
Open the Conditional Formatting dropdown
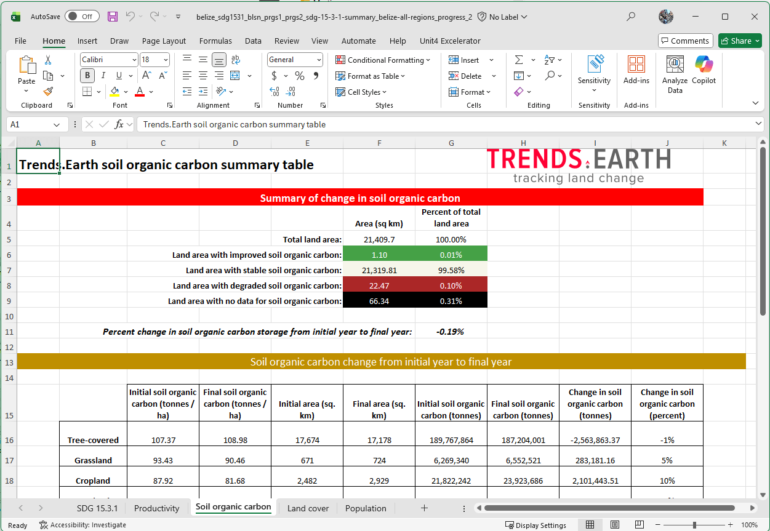point(383,60)
